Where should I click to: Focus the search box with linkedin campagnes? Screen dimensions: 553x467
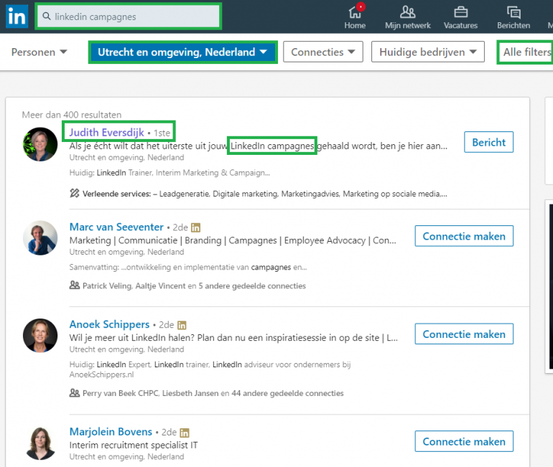pos(129,16)
